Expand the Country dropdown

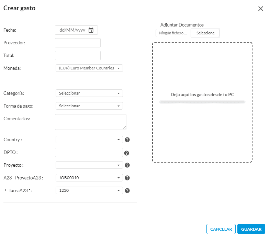89,140
